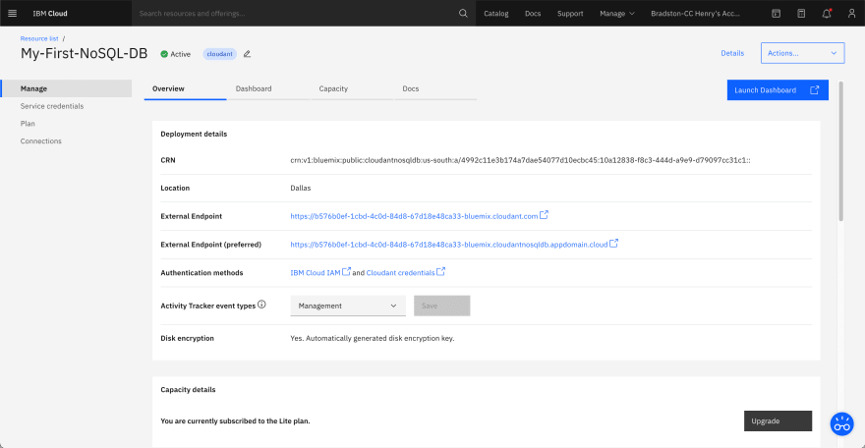Click the Lite plan subscription message
Image resolution: width=865 pixels, height=448 pixels.
tap(235, 421)
